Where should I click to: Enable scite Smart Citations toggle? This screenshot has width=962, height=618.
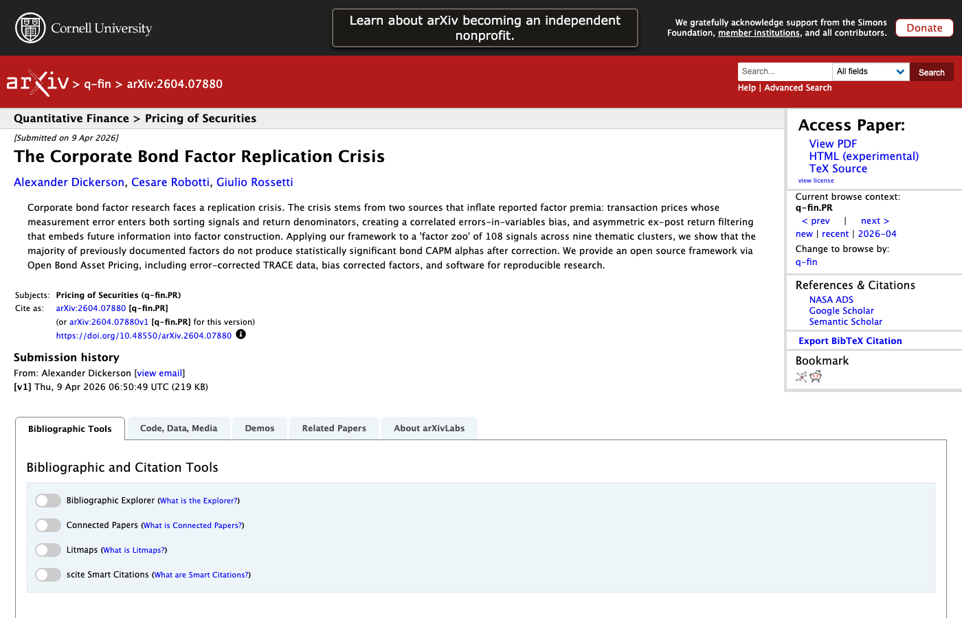coord(48,575)
